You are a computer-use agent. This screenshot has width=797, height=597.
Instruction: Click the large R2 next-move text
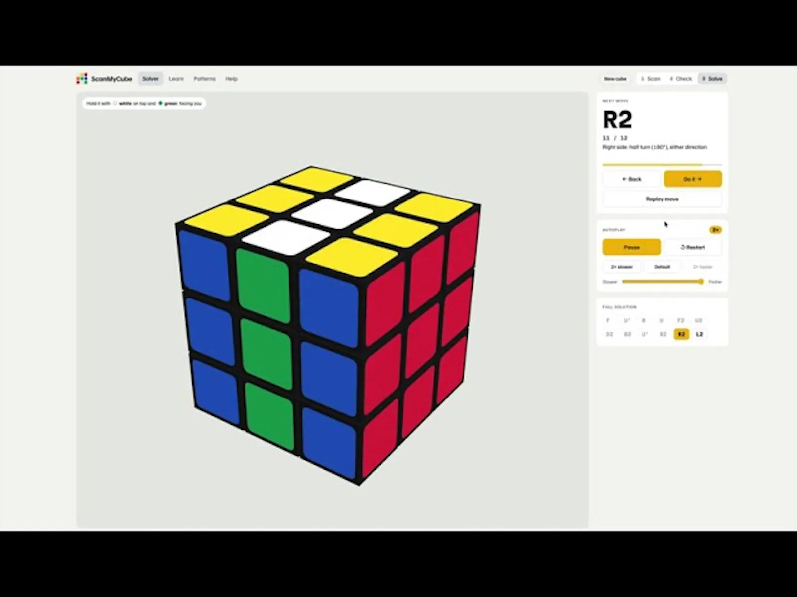(x=618, y=120)
